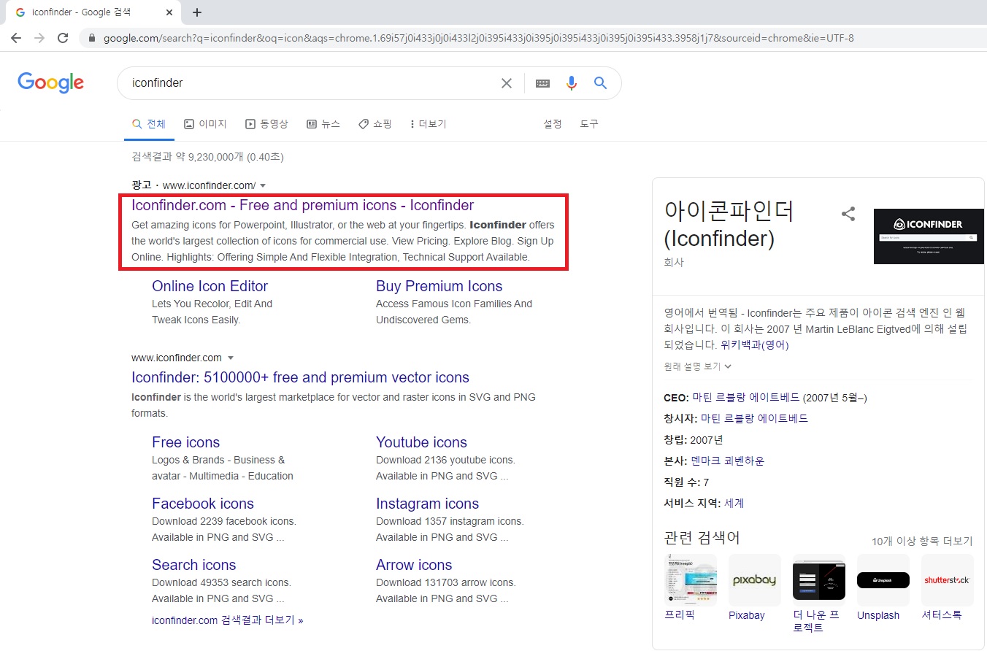Click the result count text 검색결과 약 9,230,000개
987x651 pixels.
point(207,157)
